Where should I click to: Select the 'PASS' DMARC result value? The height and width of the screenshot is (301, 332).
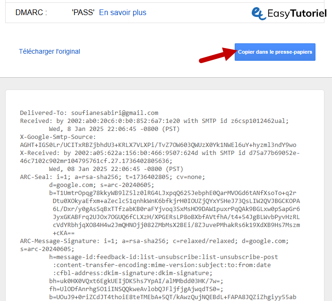83,13
